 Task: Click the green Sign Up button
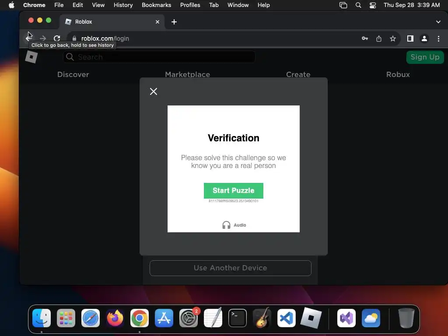point(425,57)
